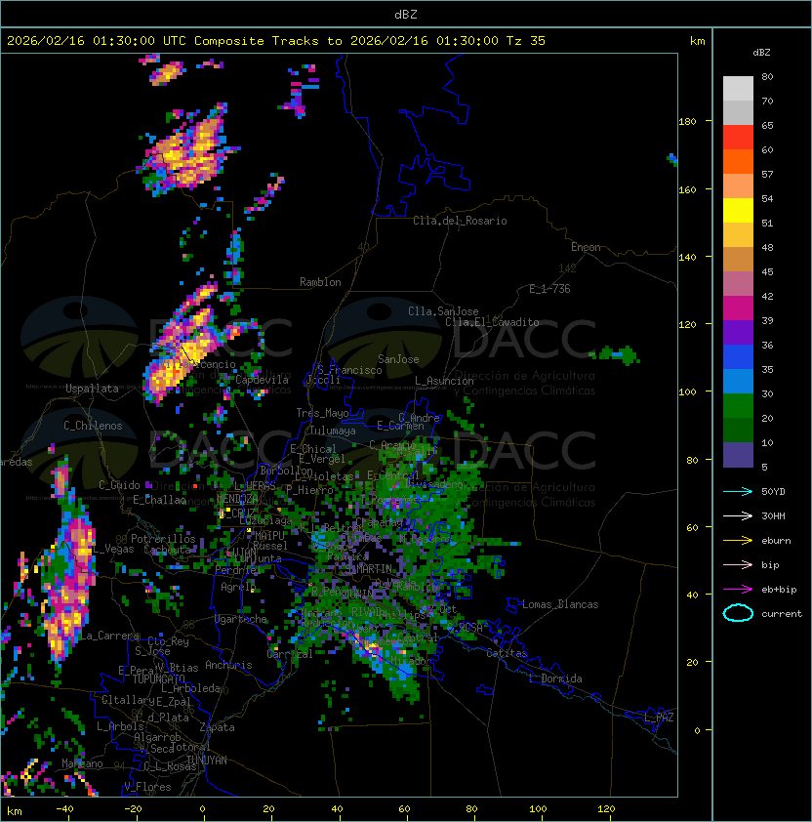The image size is (812, 822).
Task: Click the 'Clla.El_Cavadito' map label
Action: coord(492,322)
